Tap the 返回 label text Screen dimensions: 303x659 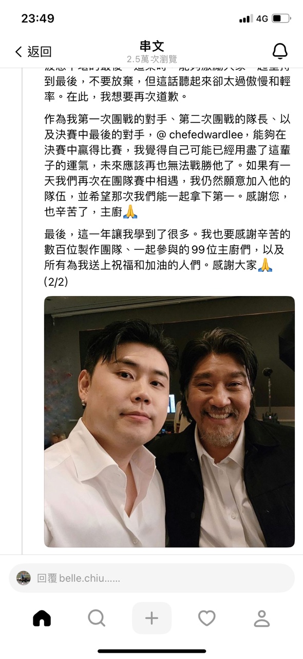coord(40,51)
